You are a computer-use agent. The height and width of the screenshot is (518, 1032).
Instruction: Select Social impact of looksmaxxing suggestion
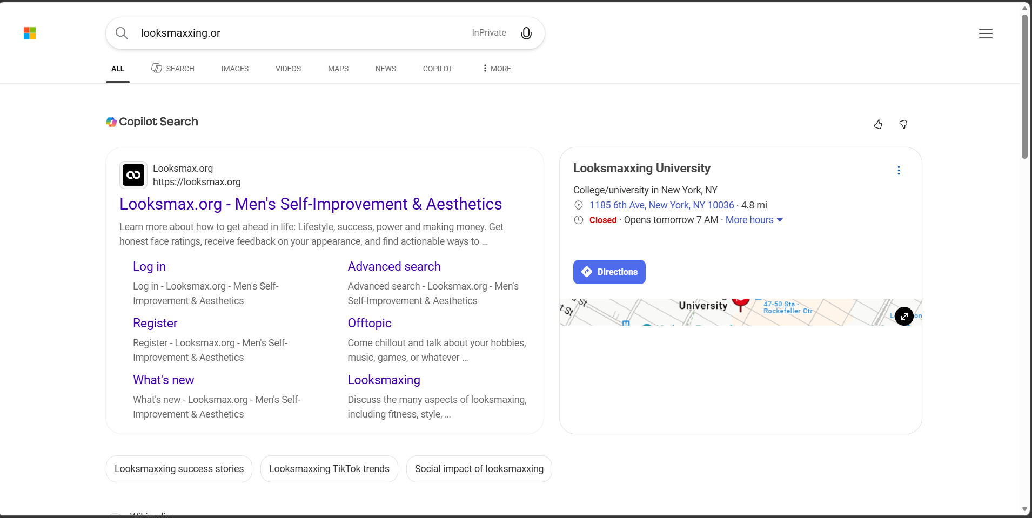(479, 469)
